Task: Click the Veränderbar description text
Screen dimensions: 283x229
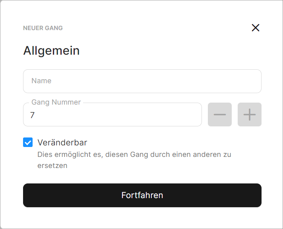Action: [134, 155]
